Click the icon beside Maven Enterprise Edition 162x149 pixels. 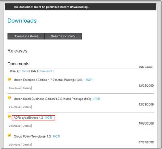(x=9, y=79)
